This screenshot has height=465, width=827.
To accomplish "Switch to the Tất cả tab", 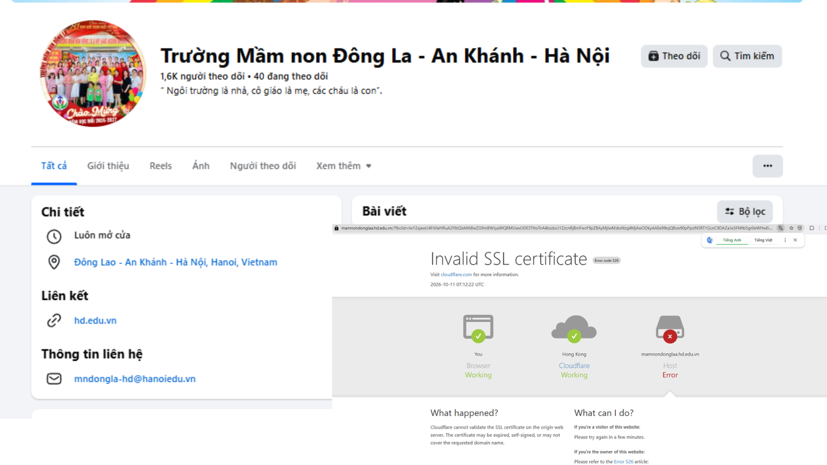I will click(54, 166).
